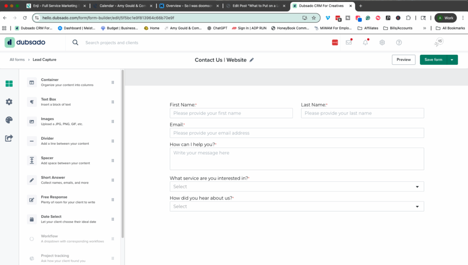Image resolution: width=468 pixels, height=265 pixels.
Task: Open Dubsado account settings gear
Action: click(382, 42)
